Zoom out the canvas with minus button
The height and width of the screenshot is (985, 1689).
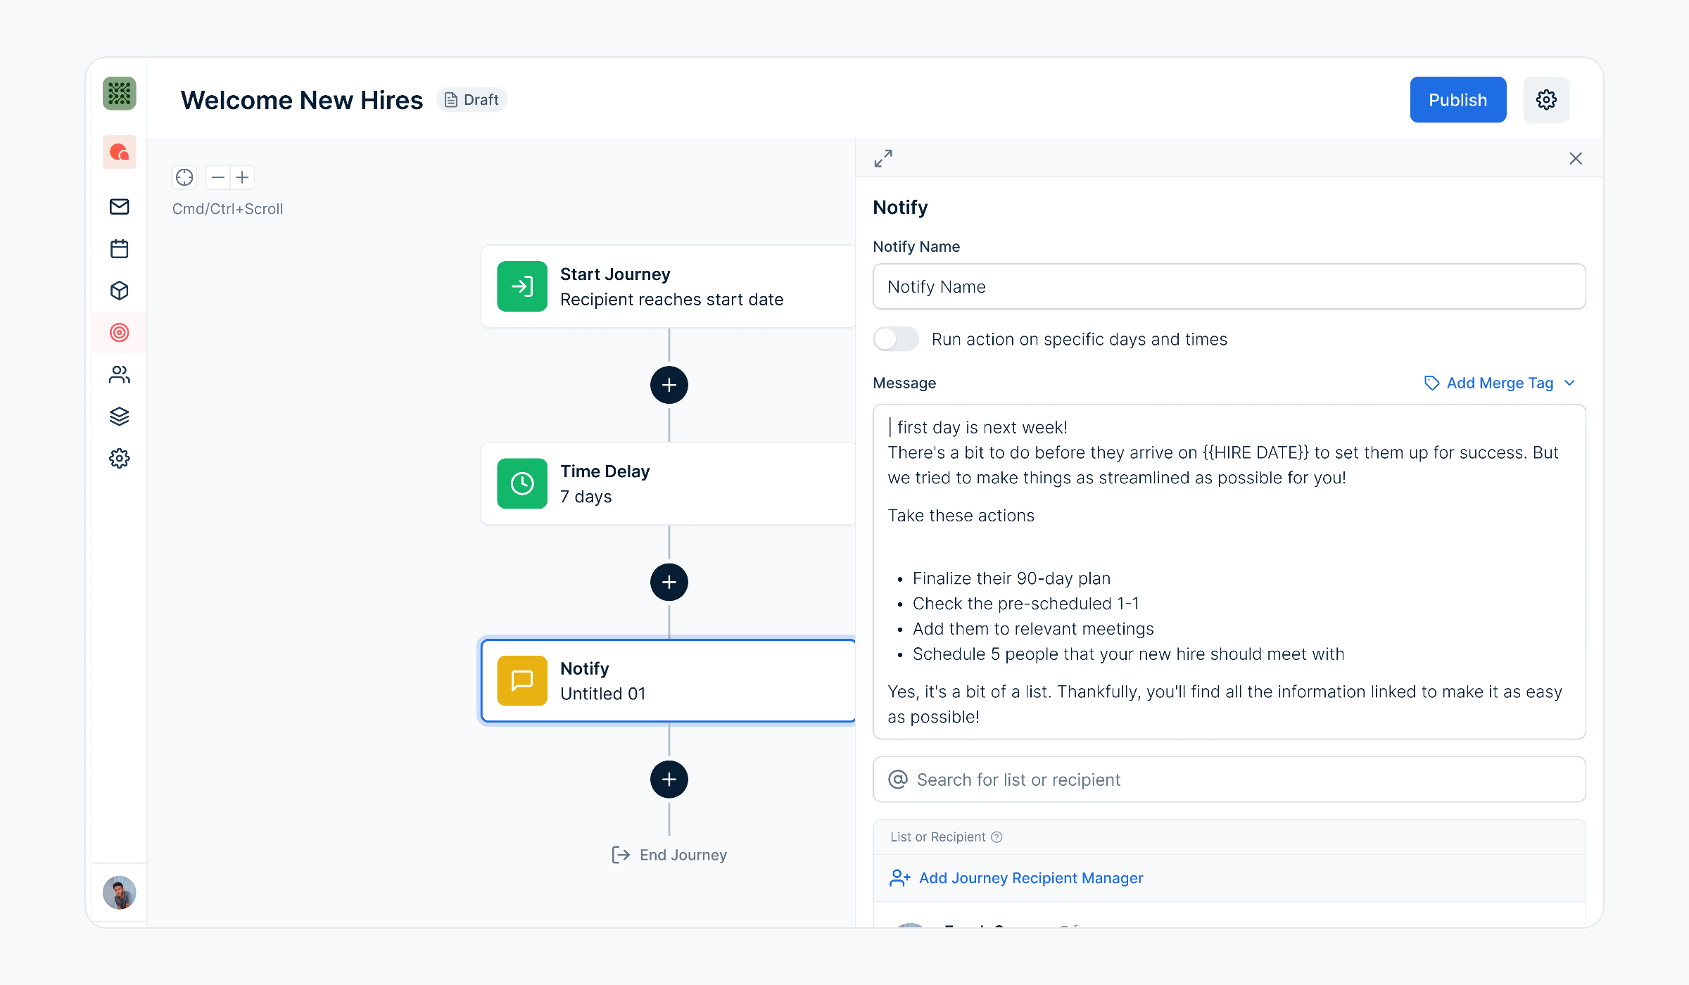[x=218, y=177]
